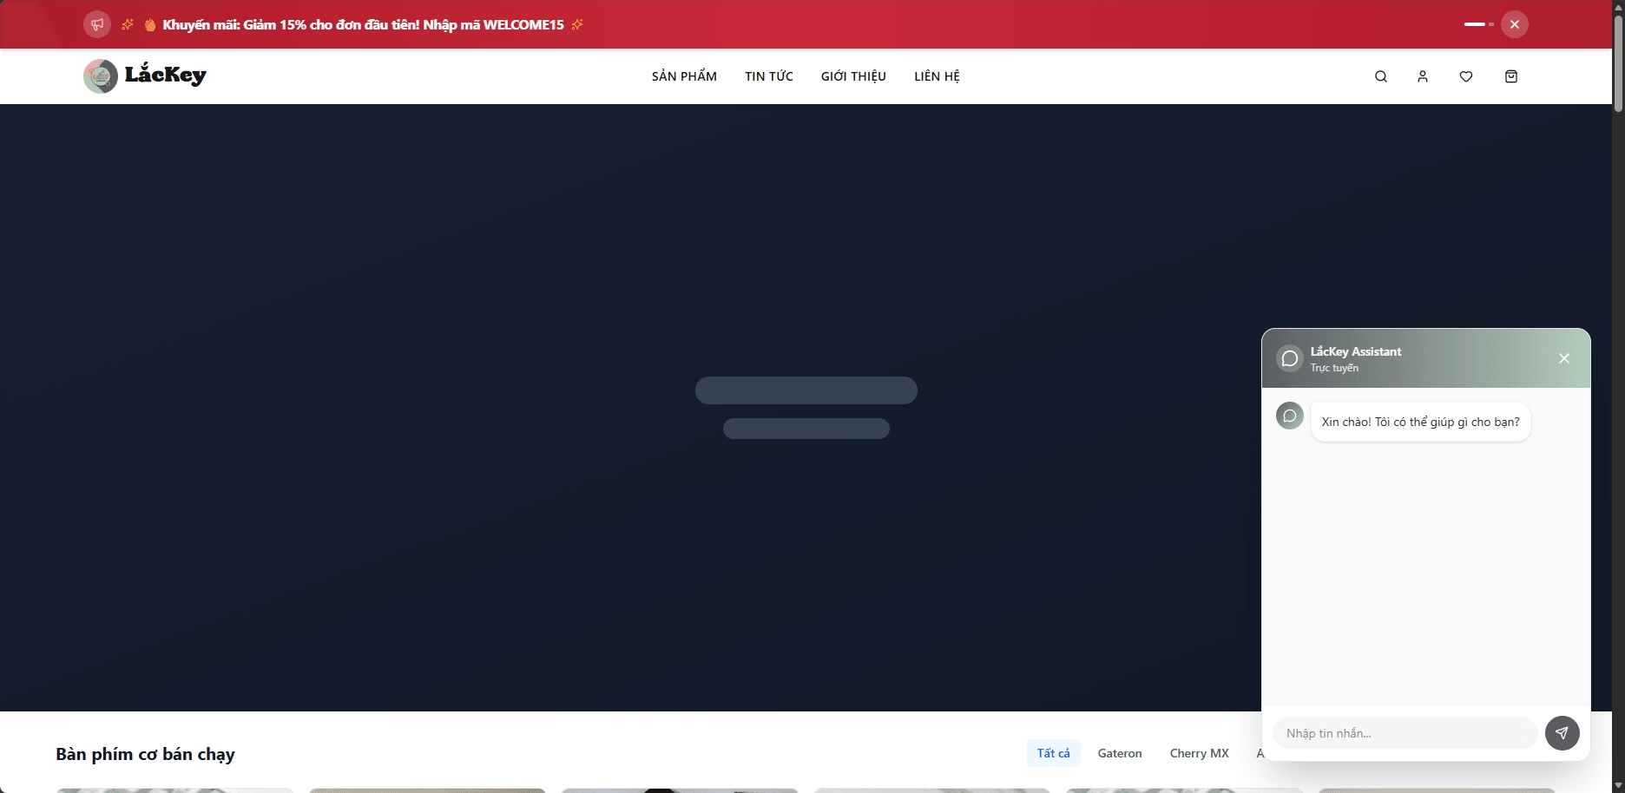Open the wishlist heart icon

[1466, 76]
